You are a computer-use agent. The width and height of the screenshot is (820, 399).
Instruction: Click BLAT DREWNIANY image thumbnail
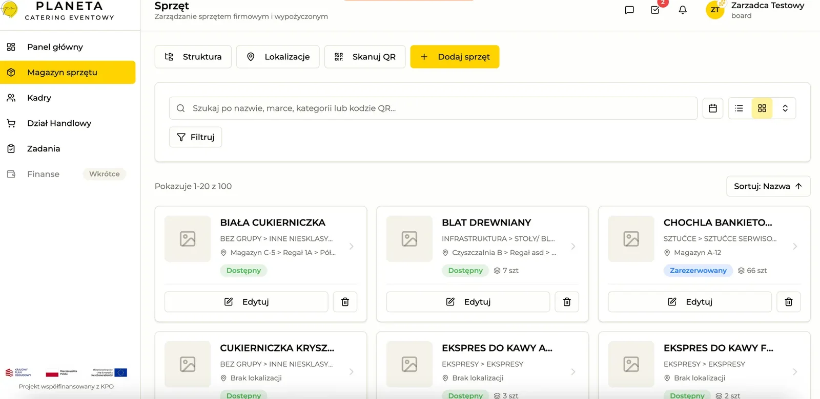(x=409, y=239)
